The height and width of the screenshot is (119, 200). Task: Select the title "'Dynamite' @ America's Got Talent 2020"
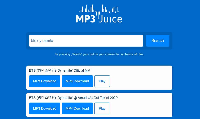click(87, 98)
